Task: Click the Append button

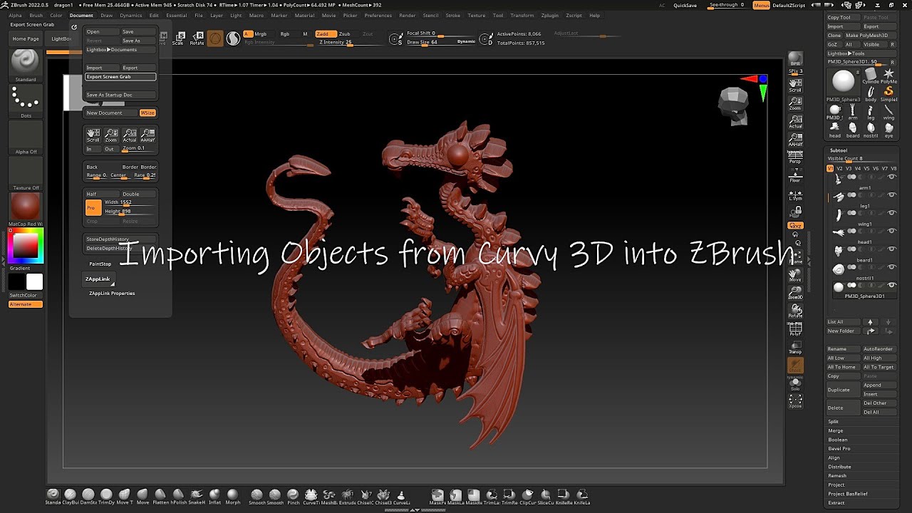Action: coord(879,385)
